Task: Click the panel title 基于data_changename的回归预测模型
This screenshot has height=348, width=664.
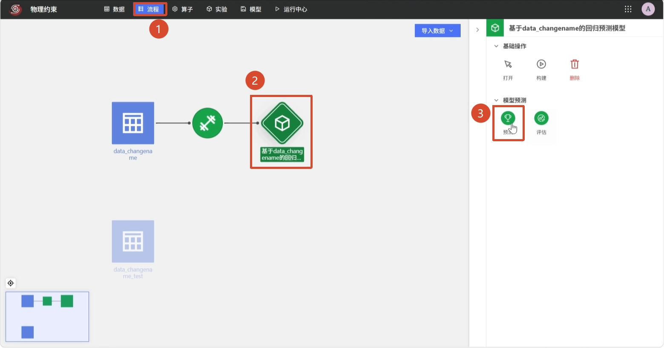Action: click(x=567, y=28)
